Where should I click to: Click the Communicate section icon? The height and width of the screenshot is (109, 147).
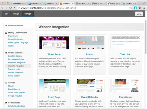[6, 103]
